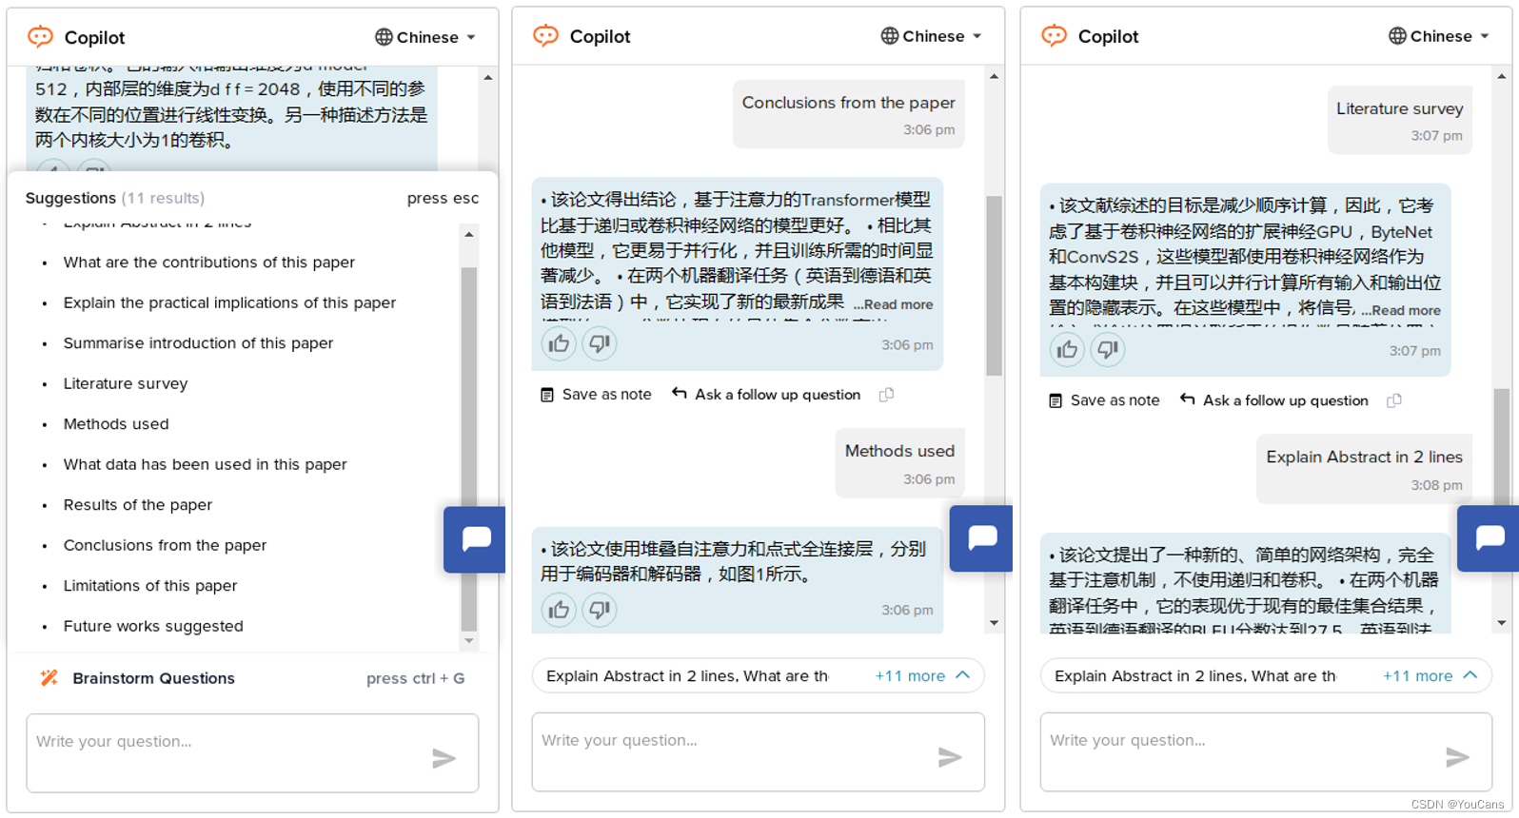1519x818 pixels.
Task: Click the 'Explain Abstract in 2 lines' message bubble
Action: click(1364, 470)
